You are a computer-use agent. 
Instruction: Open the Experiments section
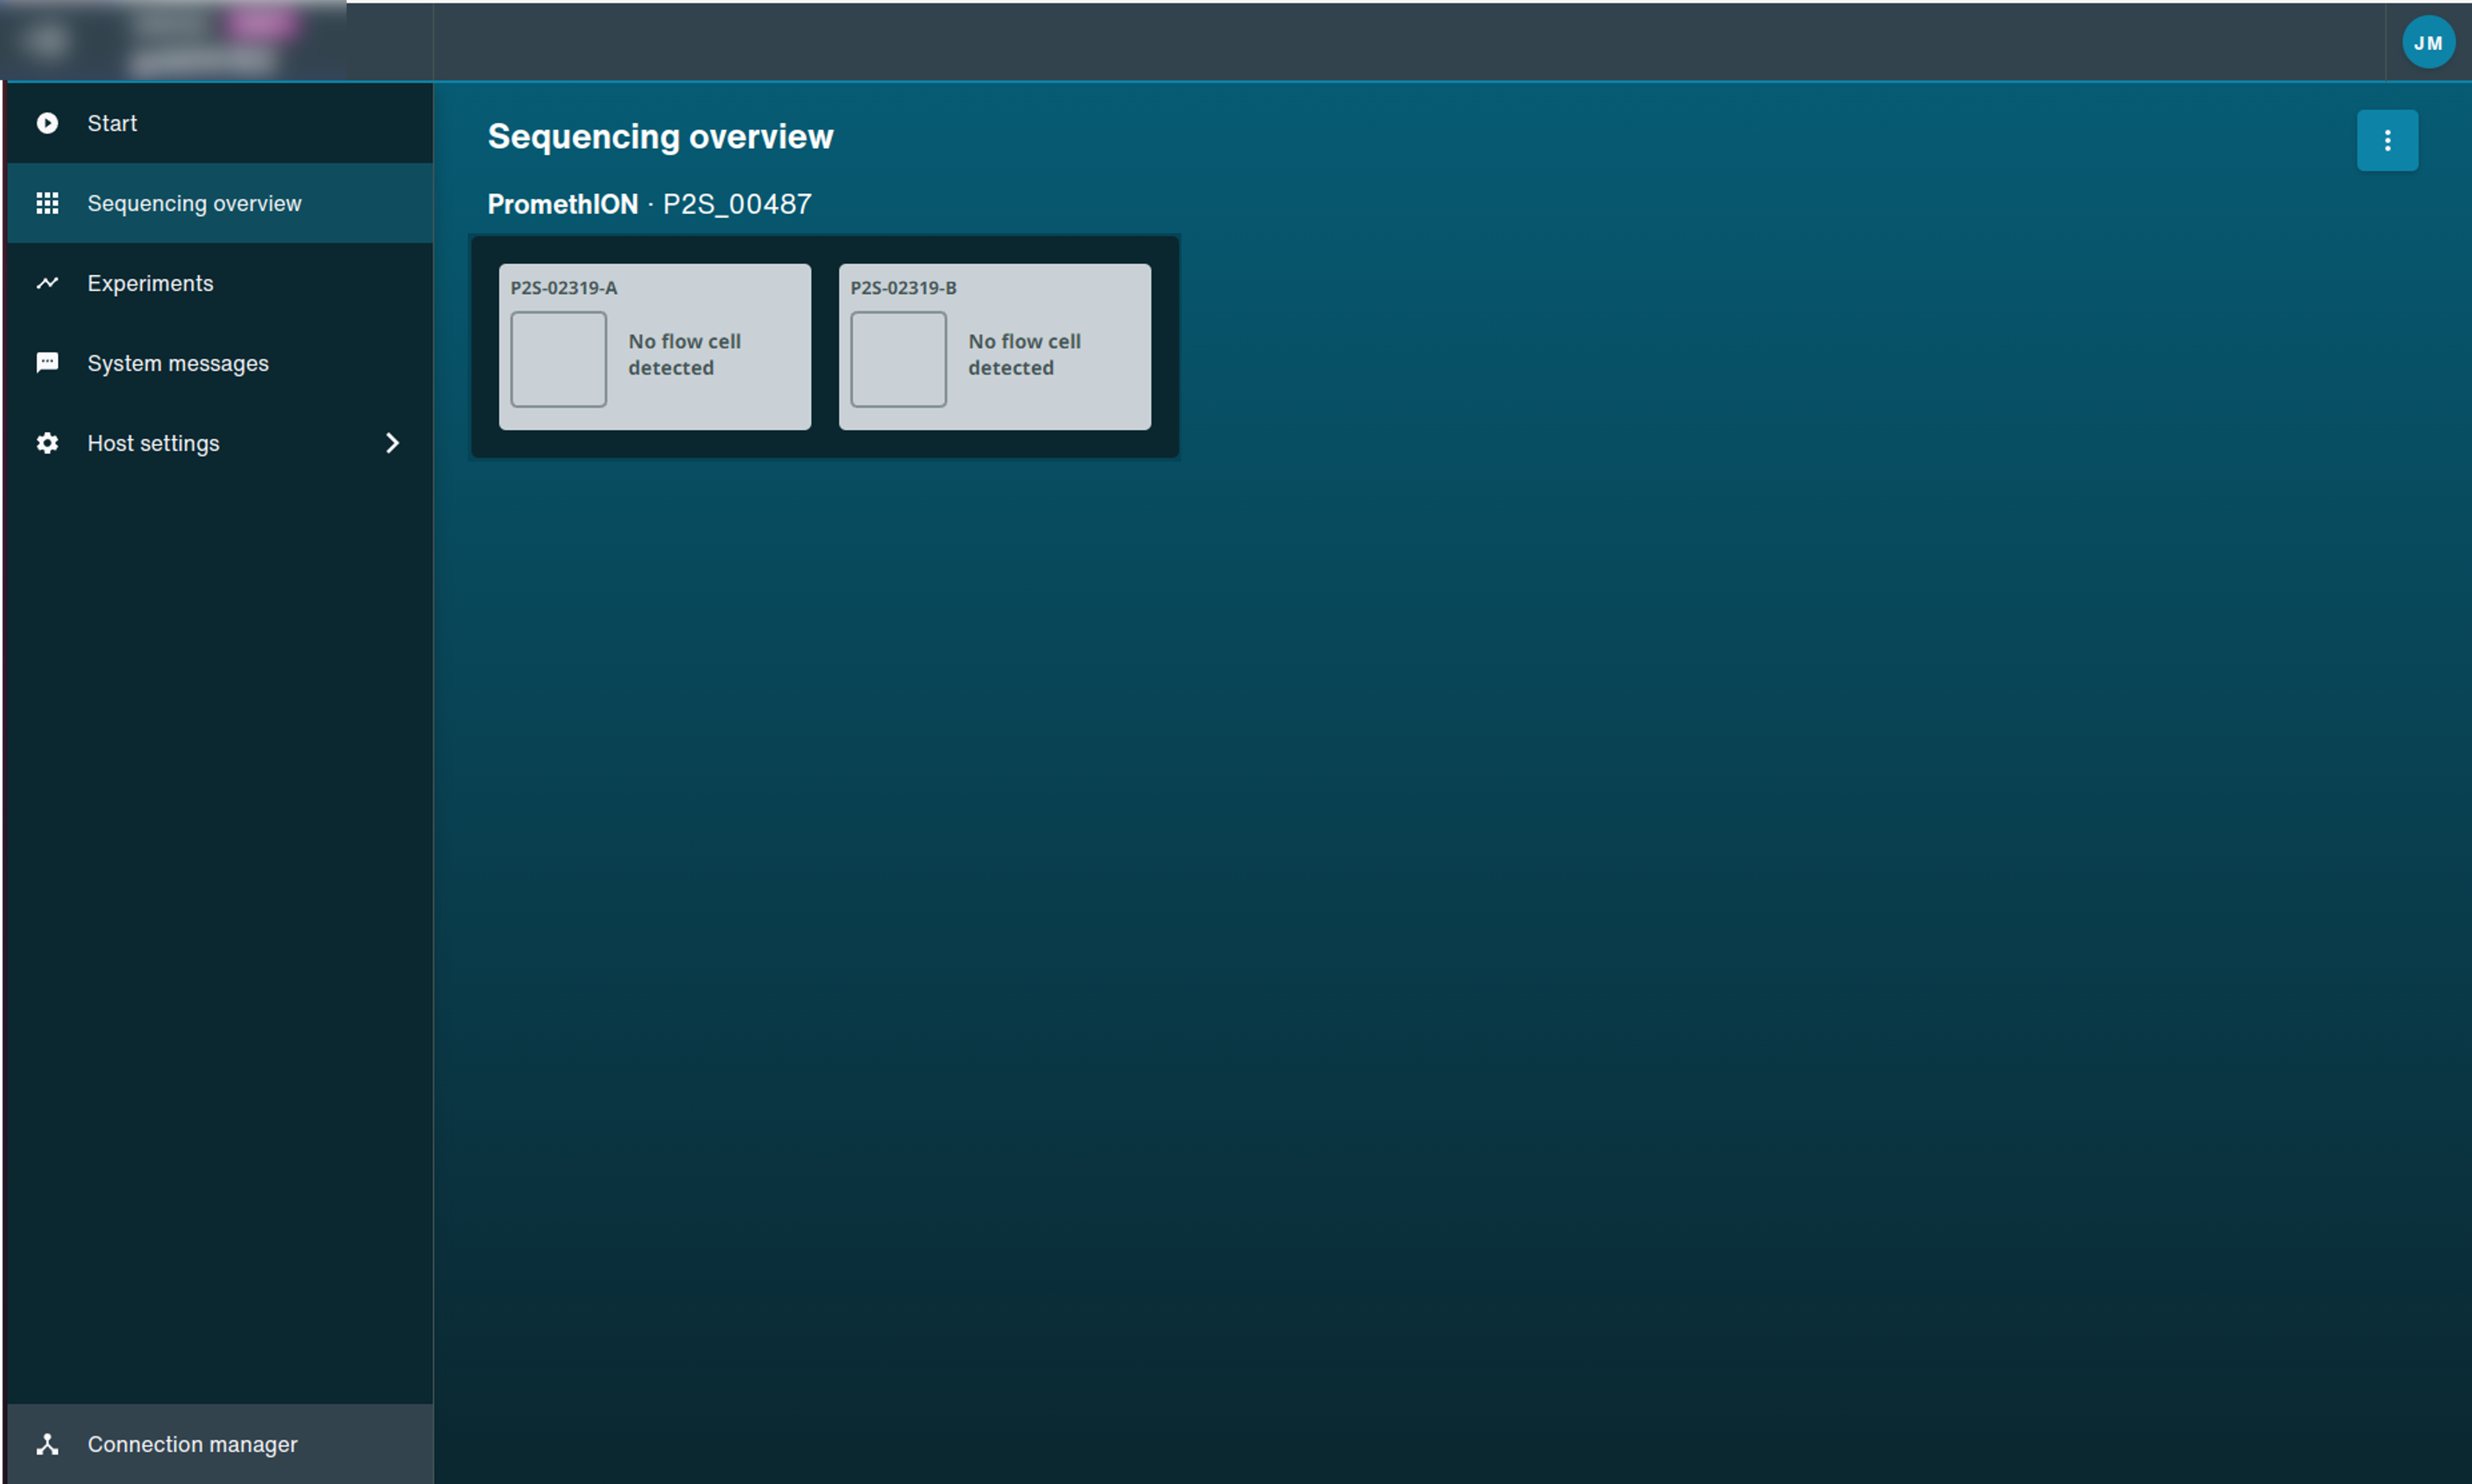point(150,283)
